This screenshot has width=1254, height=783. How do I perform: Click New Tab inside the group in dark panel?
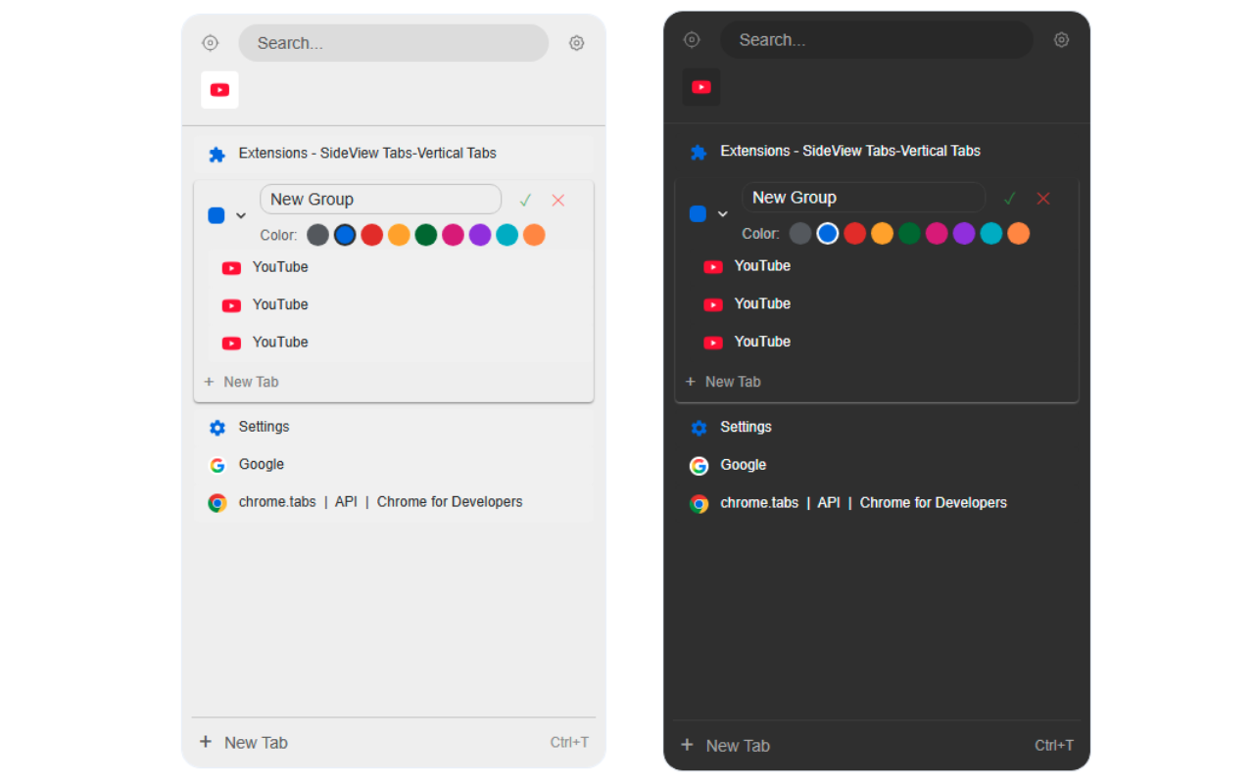(x=732, y=382)
